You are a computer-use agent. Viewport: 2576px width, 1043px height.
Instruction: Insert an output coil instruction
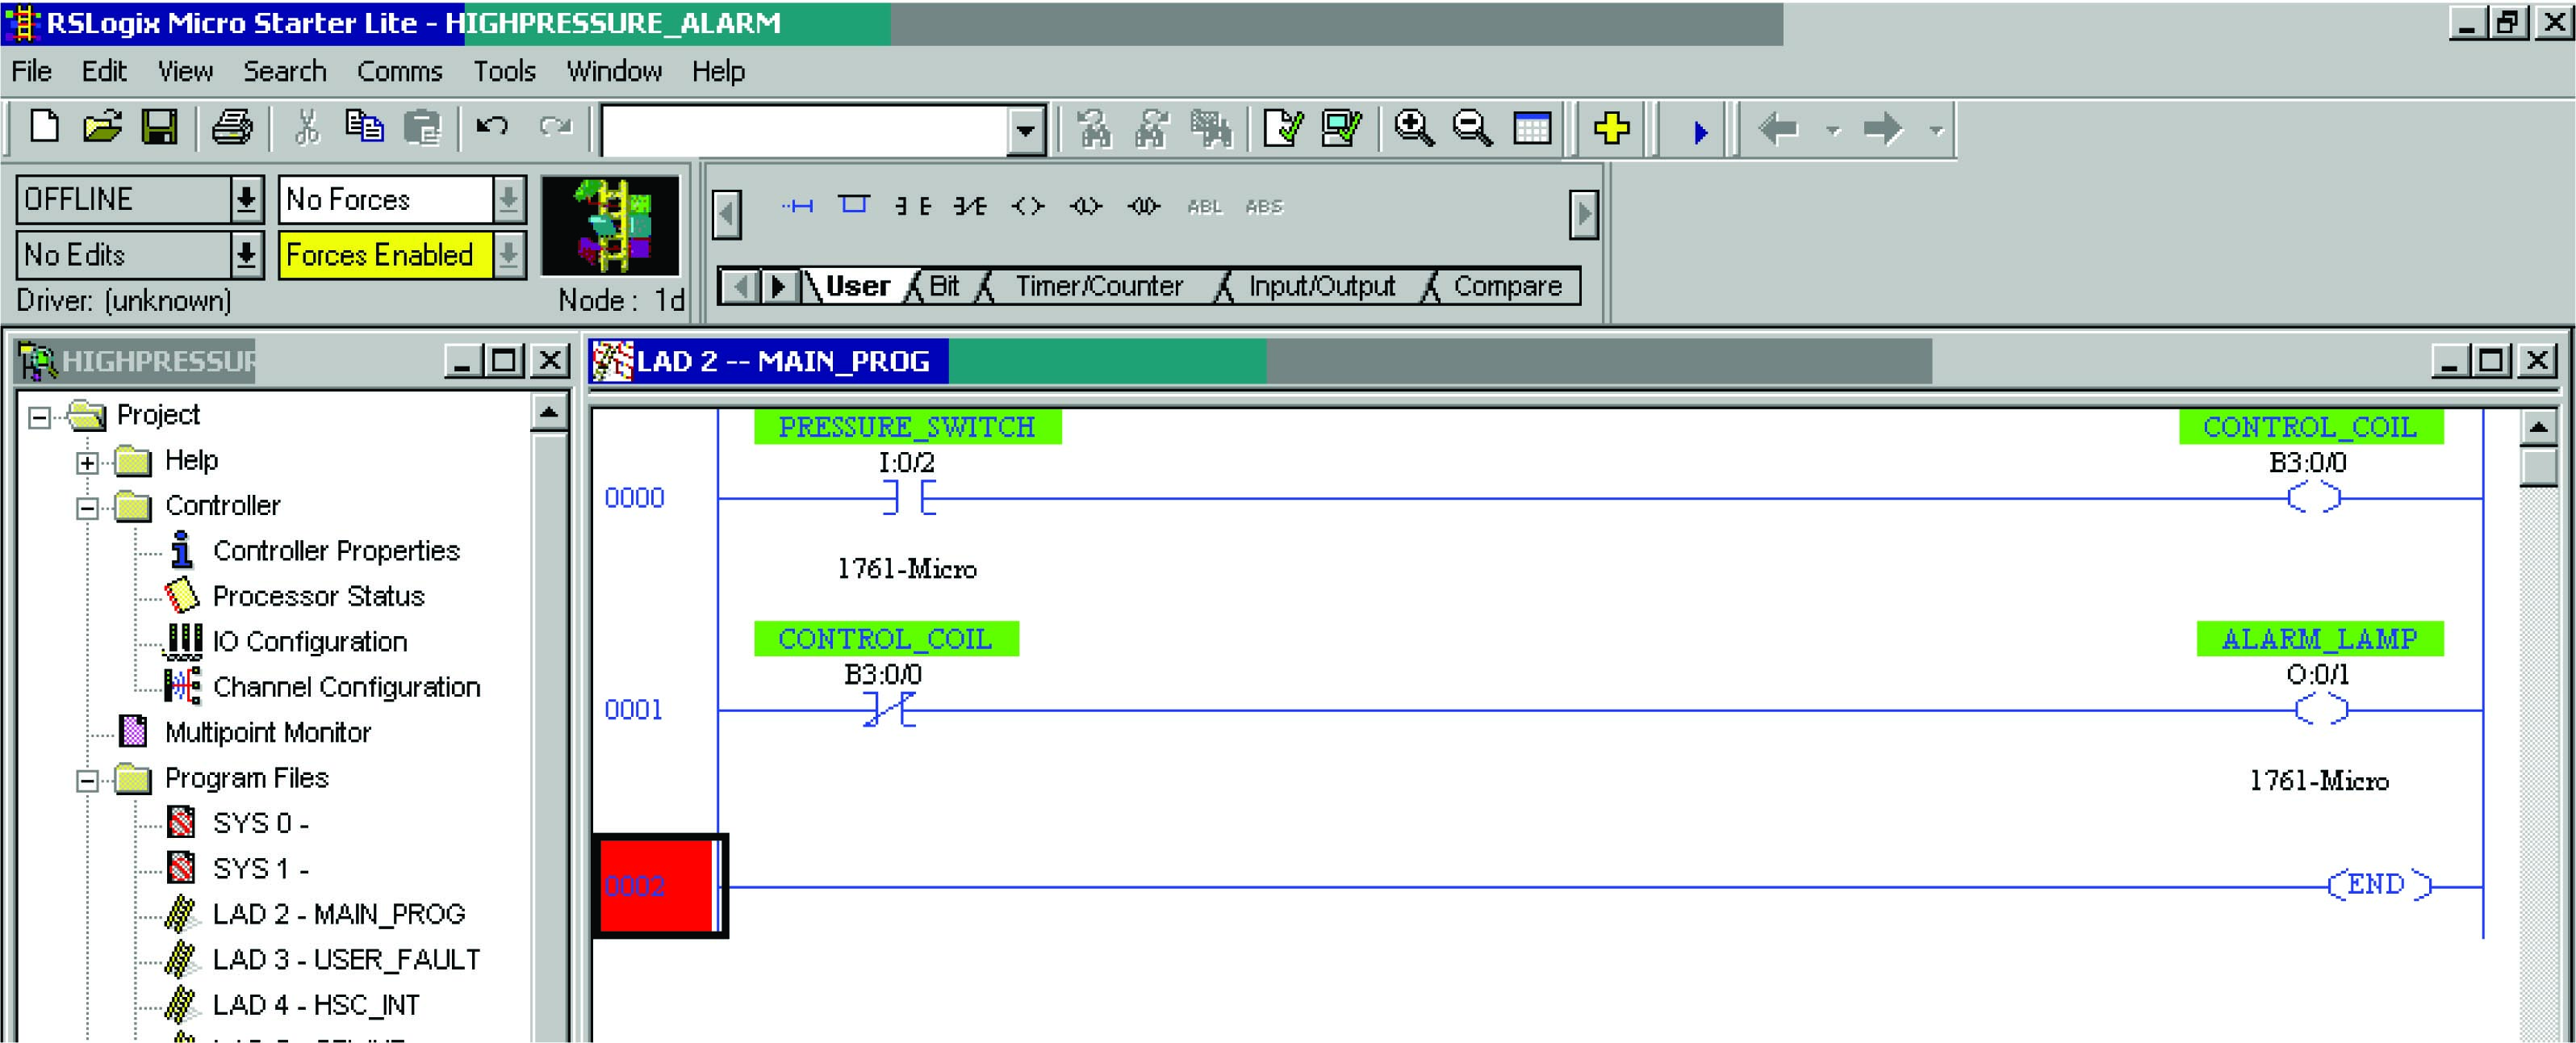point(1027,206)
